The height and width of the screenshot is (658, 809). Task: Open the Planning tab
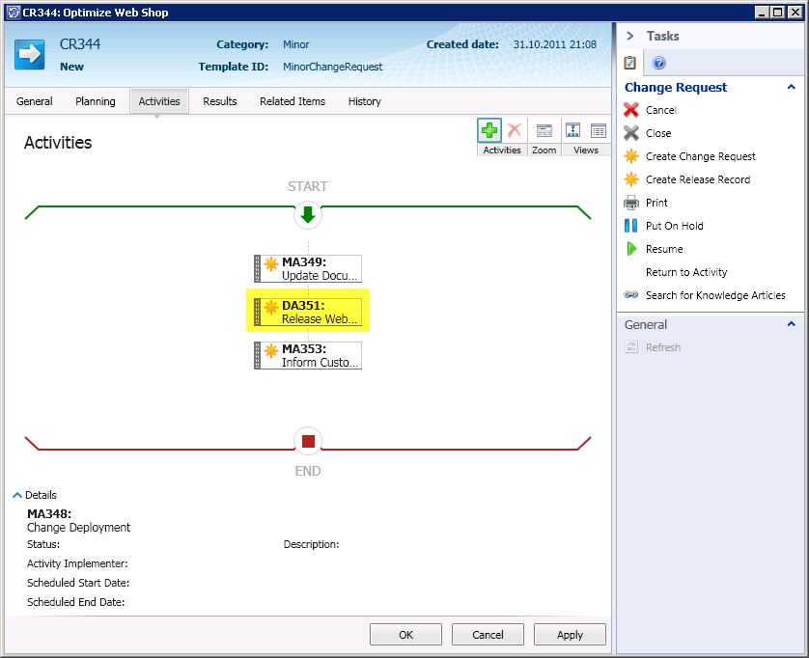[x=96, y=101]
